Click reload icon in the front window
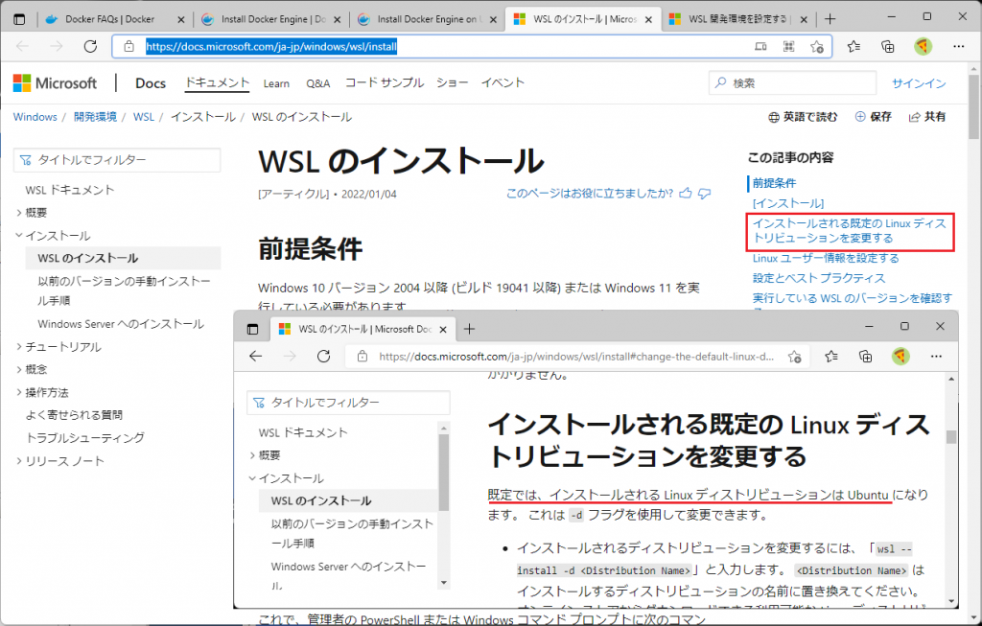This screenshot has width=982, height=626. coord(323,357)
